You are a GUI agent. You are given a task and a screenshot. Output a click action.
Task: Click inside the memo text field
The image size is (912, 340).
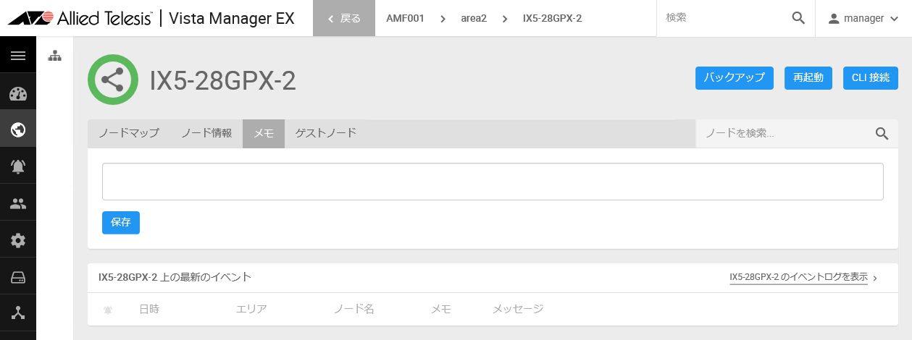click(x=493, y=182)
